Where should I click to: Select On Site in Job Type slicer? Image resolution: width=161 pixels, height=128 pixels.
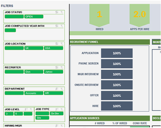[57, 114]
